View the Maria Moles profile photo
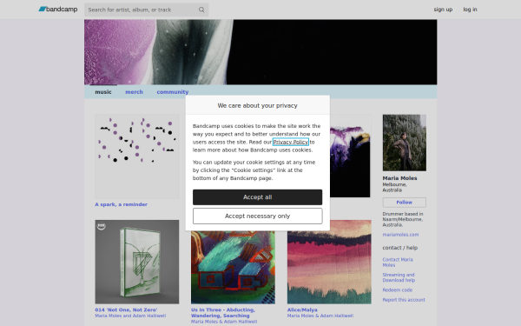521x326 pixels. 405,143
